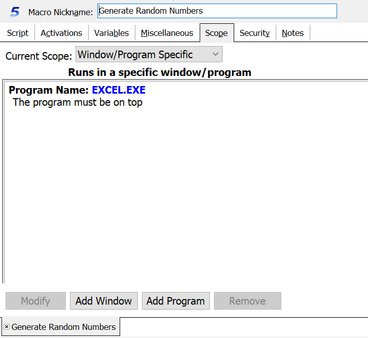Viewport: 368px width, 338px height.
Task: Click the Scope tab
Action: (x=216, y=33)
